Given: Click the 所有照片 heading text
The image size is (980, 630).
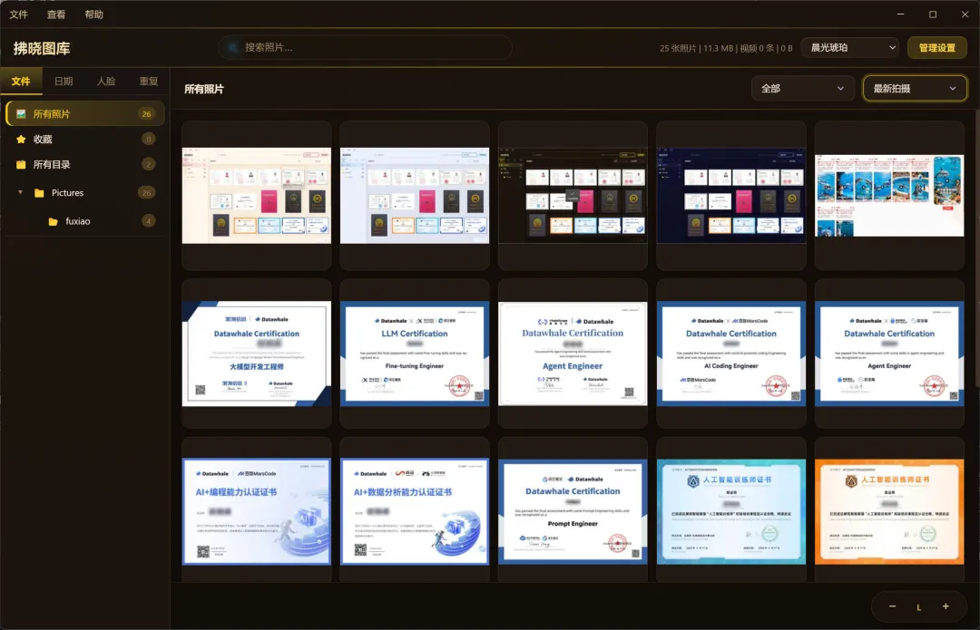Looking at the screenshot, I should pos(204,89).
